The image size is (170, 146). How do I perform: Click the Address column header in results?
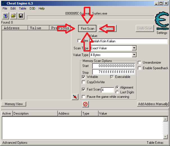(x=15, y=28)
